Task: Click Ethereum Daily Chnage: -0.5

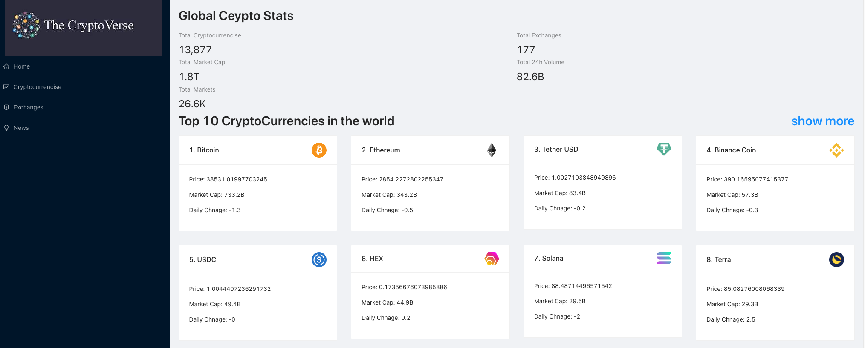Action: click(x=387, y=210)
